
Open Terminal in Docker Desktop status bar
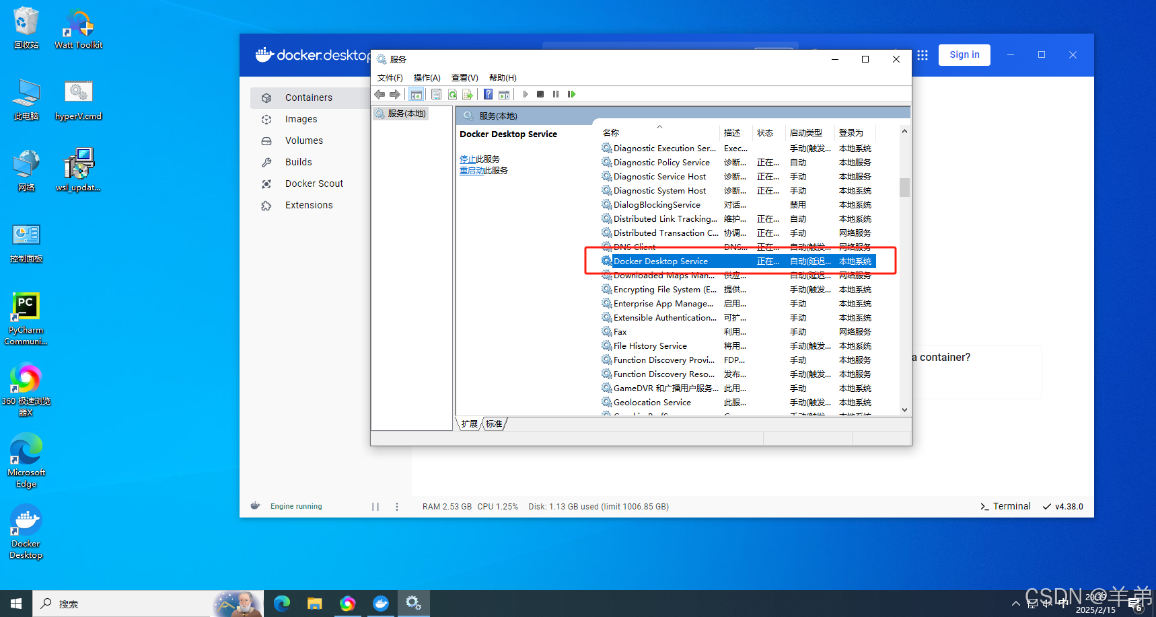pos(1005,507)
